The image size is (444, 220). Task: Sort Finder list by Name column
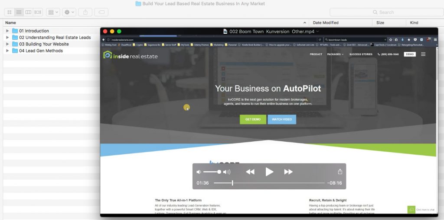pos(156,22)
